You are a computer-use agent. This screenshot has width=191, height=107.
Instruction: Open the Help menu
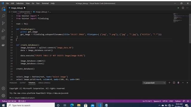click(53, 3)
